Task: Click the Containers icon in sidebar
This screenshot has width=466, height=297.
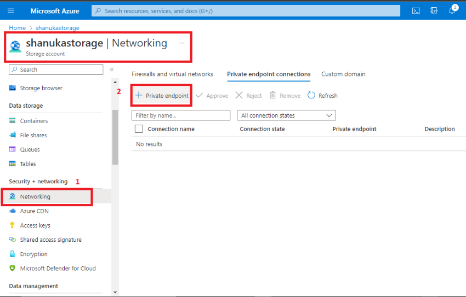Action: 12,120
